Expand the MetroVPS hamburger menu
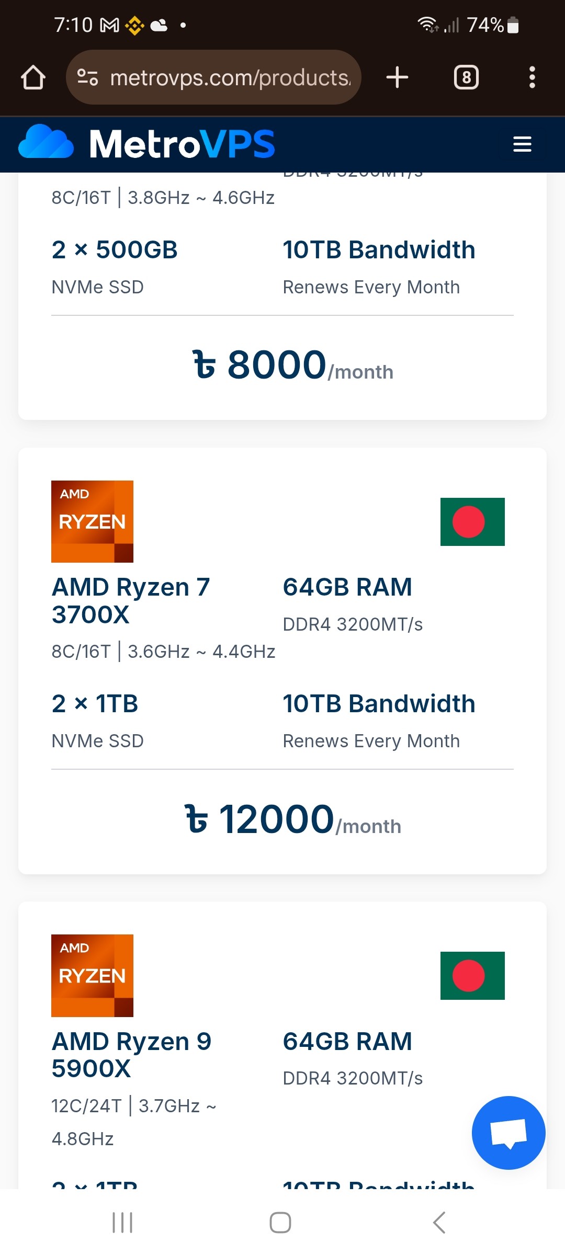This screenshot has width=565, height=1255. 522,144
